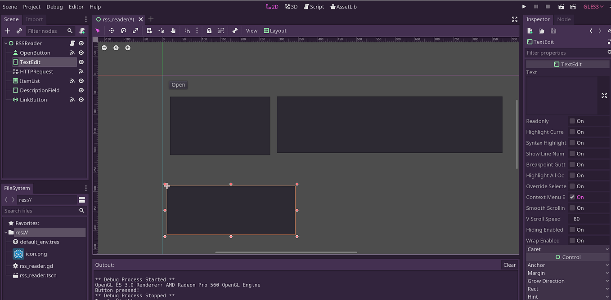Select the Scale tool
Viewport: 611px width, 300px height.
coord(135,31)
